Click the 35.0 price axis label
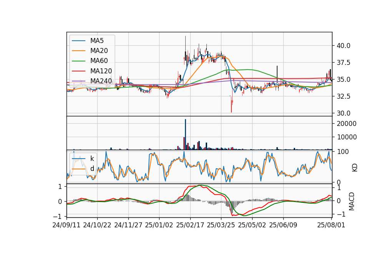 (x=343, y=79)
